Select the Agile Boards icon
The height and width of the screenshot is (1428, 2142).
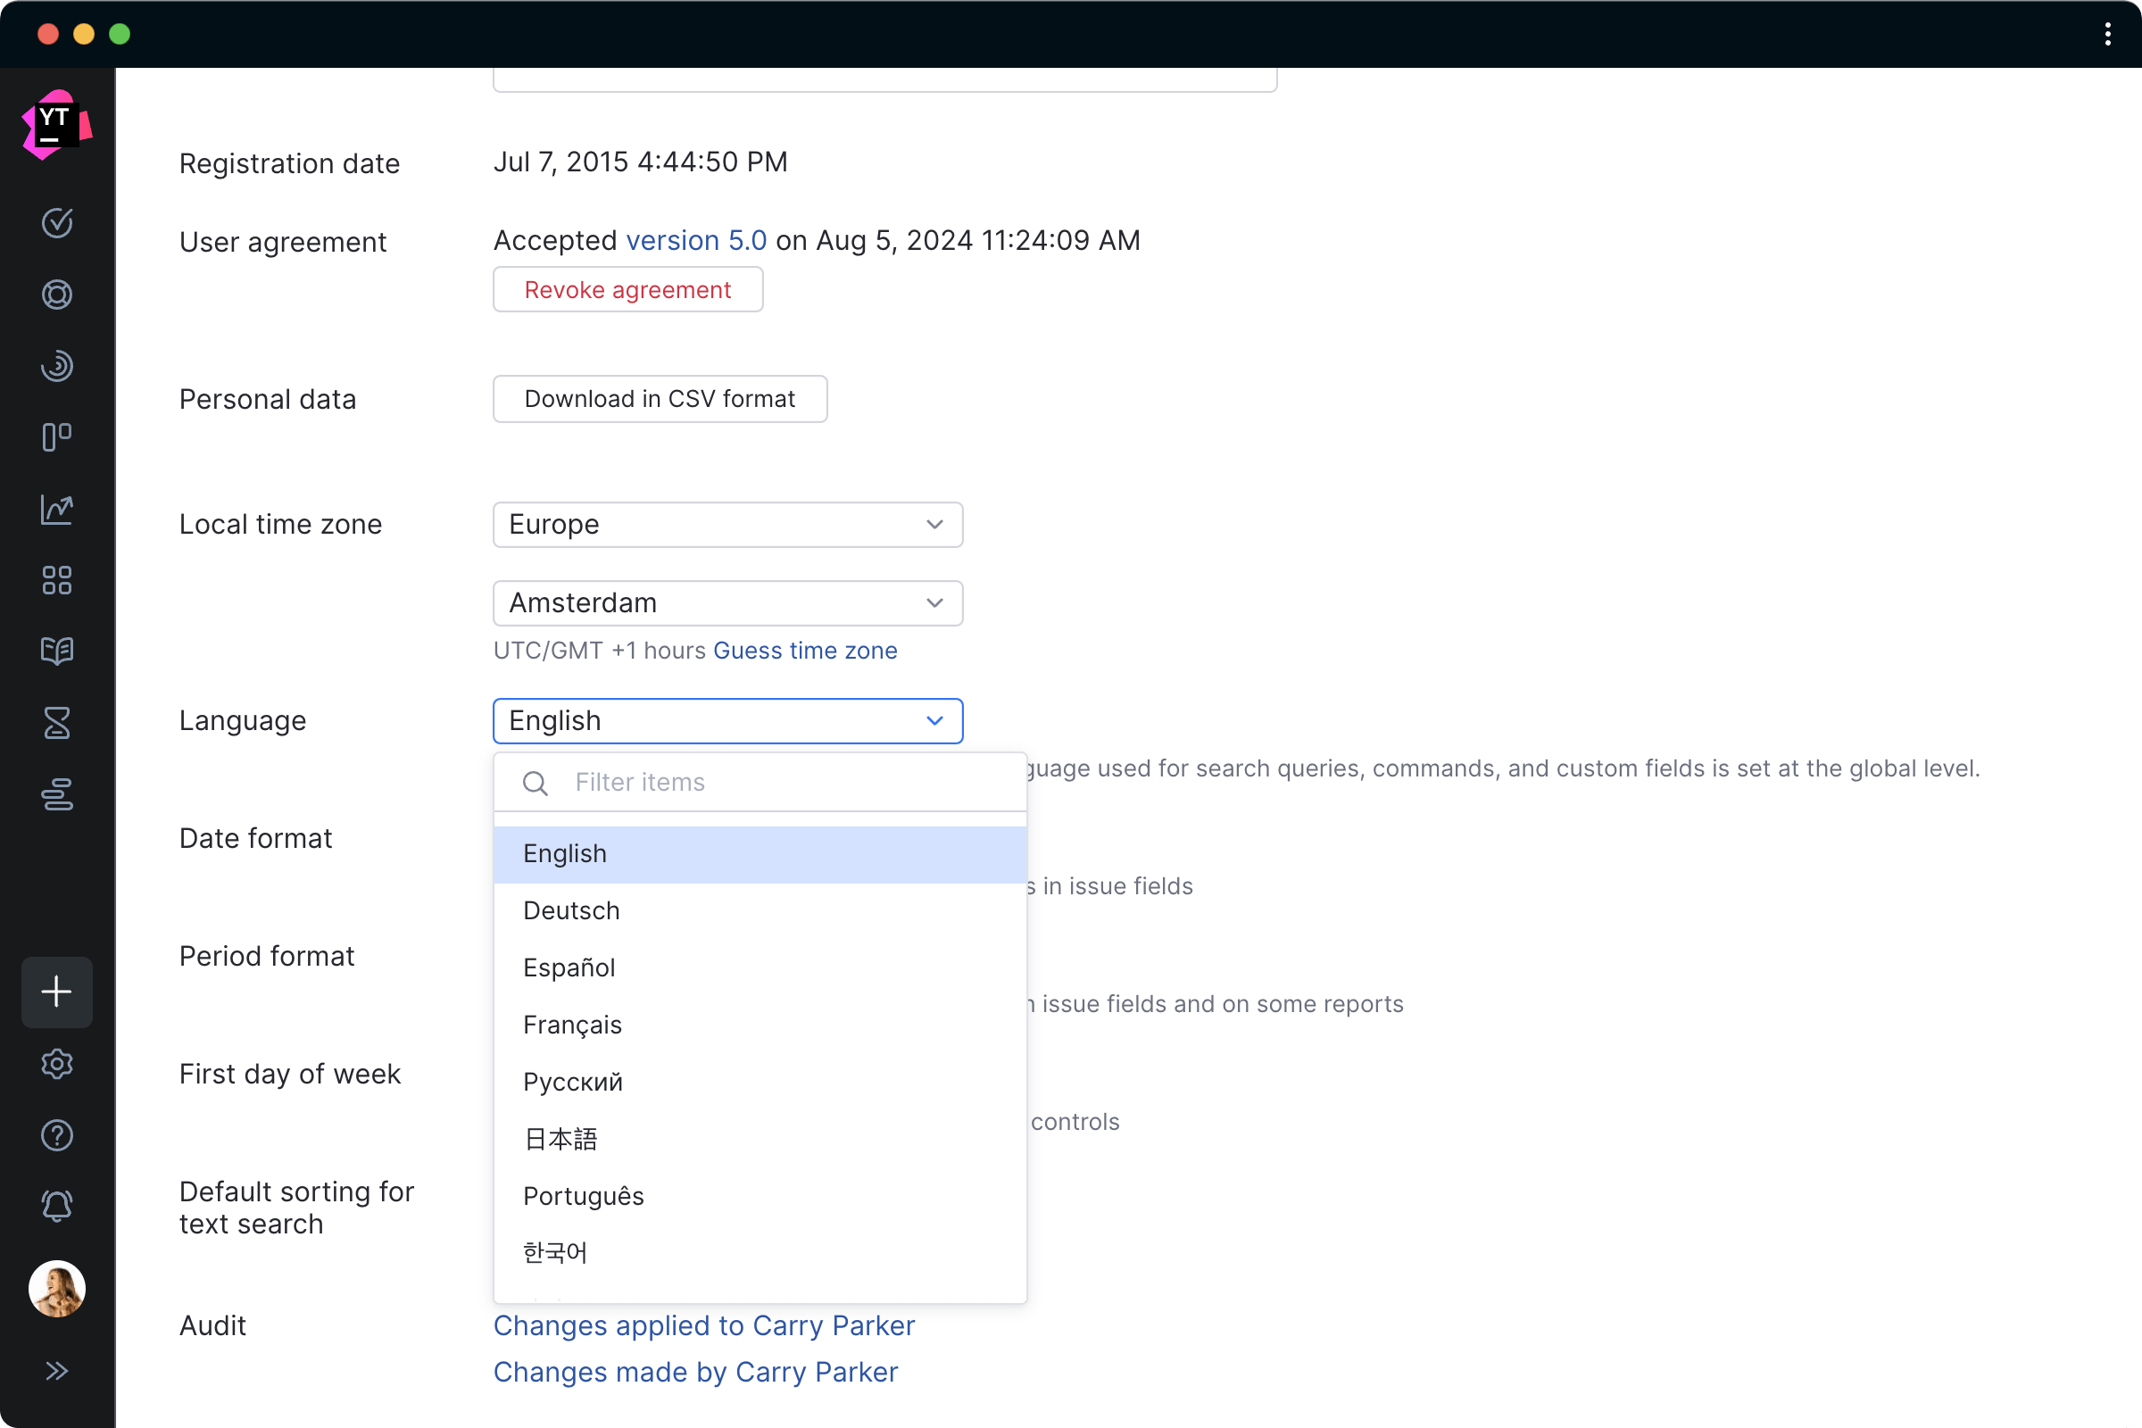[56, 437]
